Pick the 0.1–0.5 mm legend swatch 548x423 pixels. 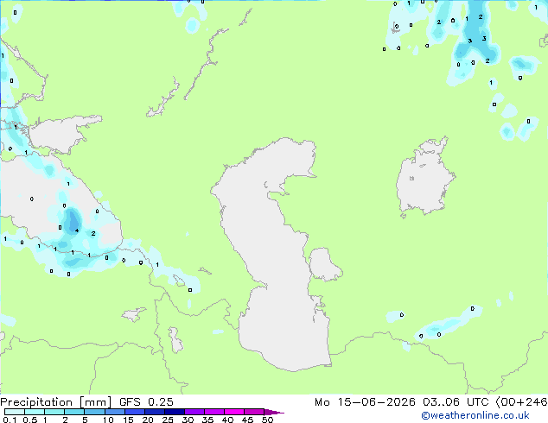tap(15, 412)
